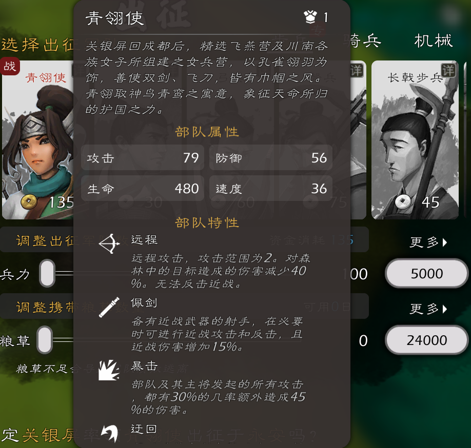Click the ranged attack bow icon
471x448 pixels.
pyautogui.click(x=109, y=243)
